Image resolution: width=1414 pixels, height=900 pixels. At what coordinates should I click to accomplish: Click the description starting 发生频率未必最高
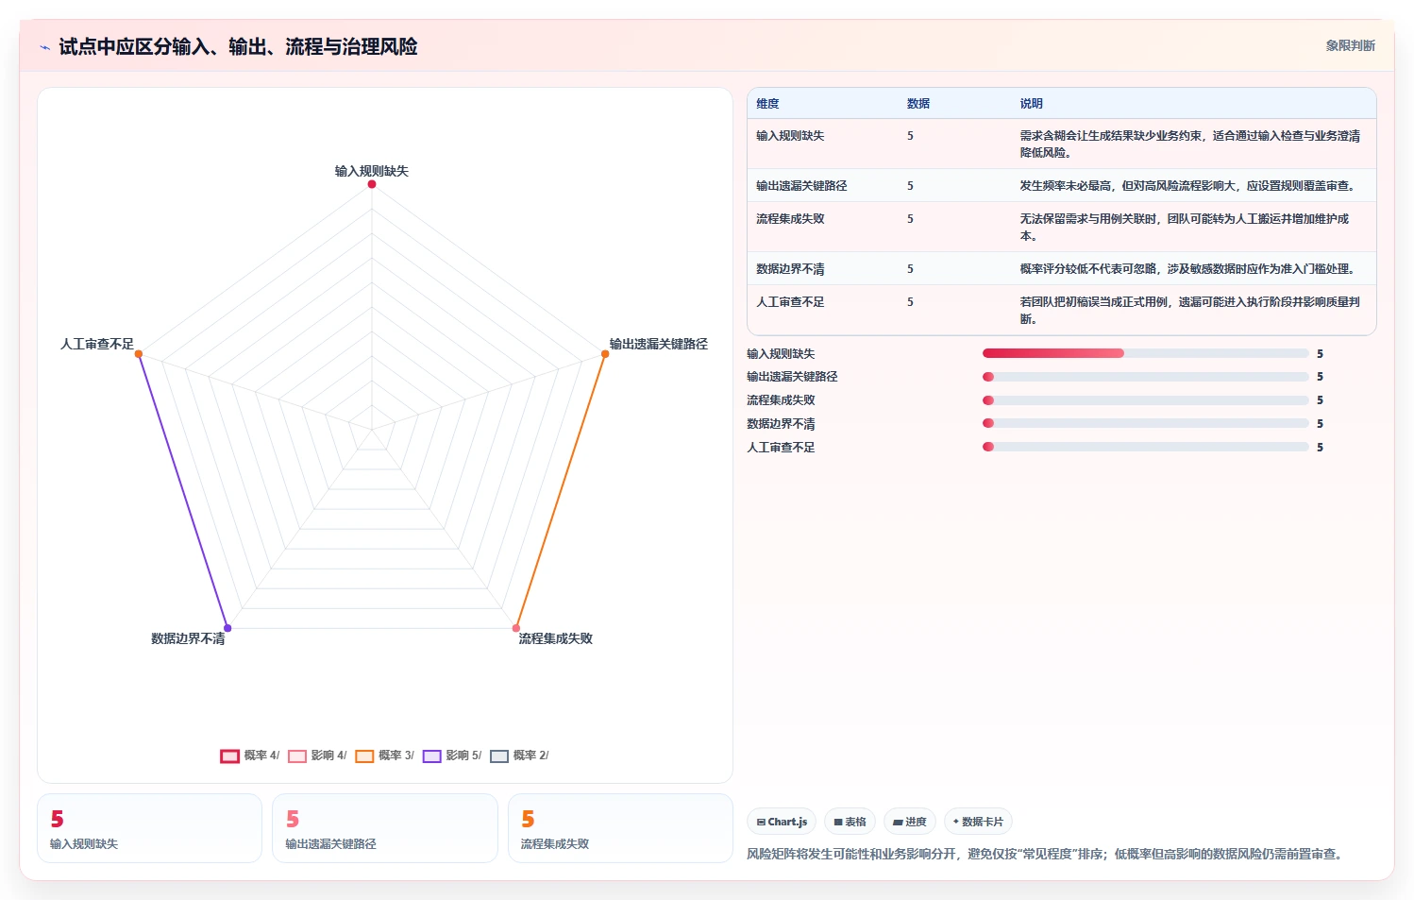[1187, 186]
